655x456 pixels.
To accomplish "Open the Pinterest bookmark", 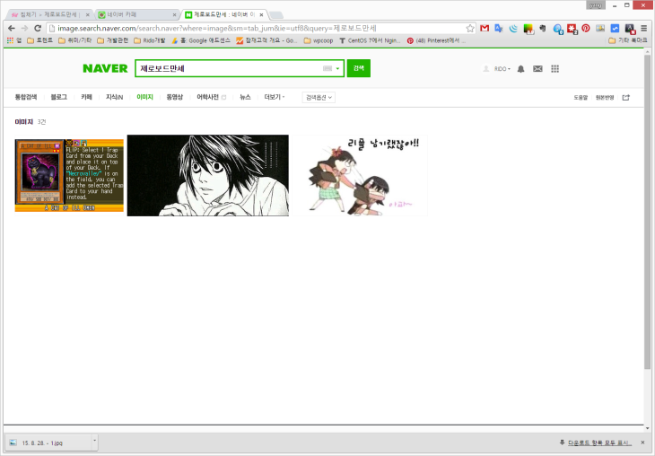I will [436, 40].
